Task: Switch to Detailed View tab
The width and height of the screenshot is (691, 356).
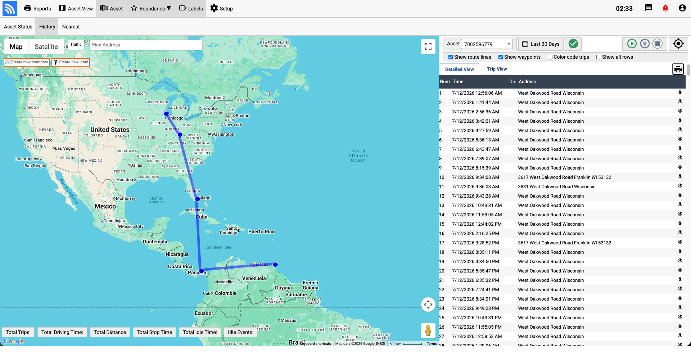Action: (x=460, y=69)
